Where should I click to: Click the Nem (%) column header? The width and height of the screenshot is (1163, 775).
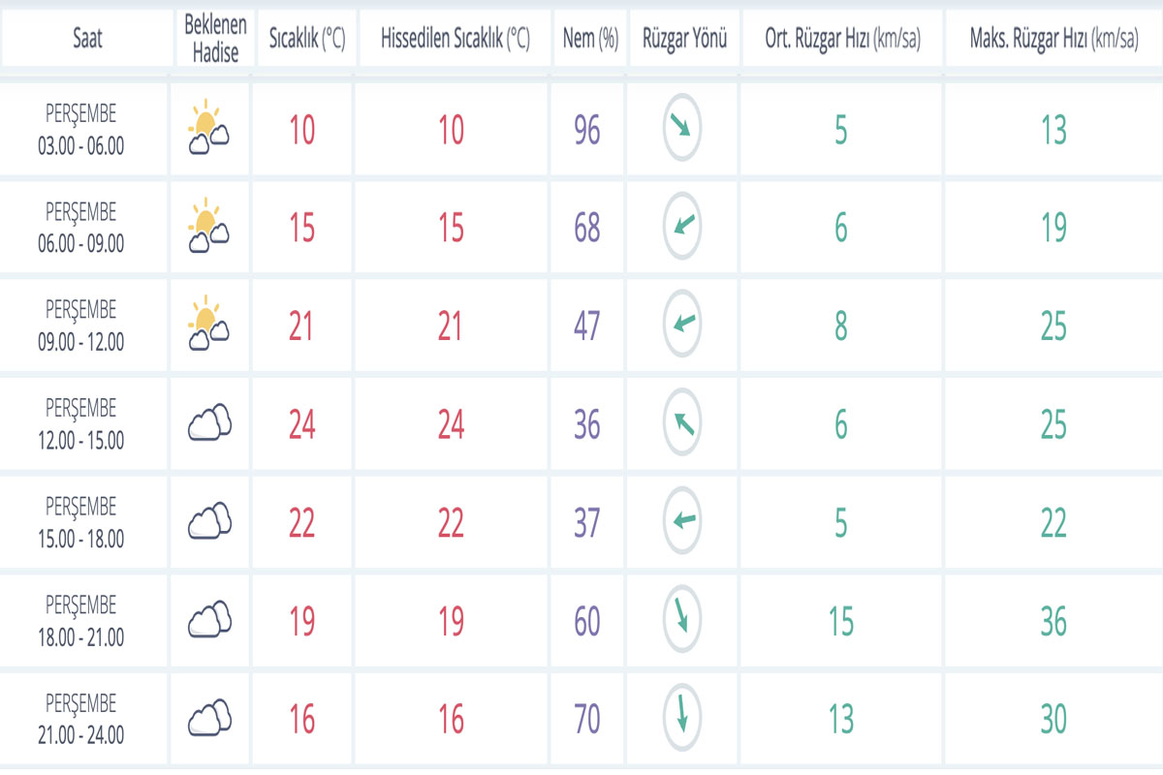point(590,39)
